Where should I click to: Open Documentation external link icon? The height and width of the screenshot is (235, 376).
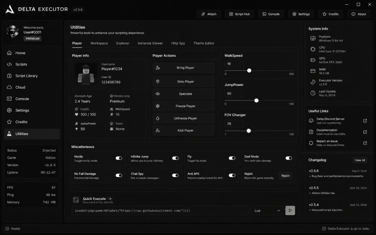point(365,132)
